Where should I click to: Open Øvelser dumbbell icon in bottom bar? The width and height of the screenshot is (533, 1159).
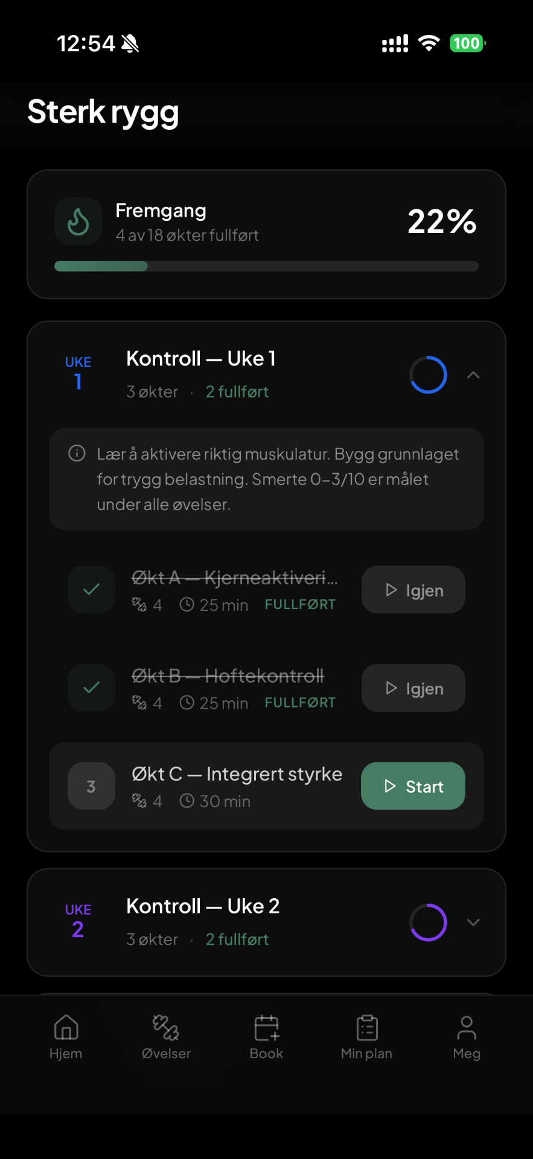click(x=166, y=1027)
